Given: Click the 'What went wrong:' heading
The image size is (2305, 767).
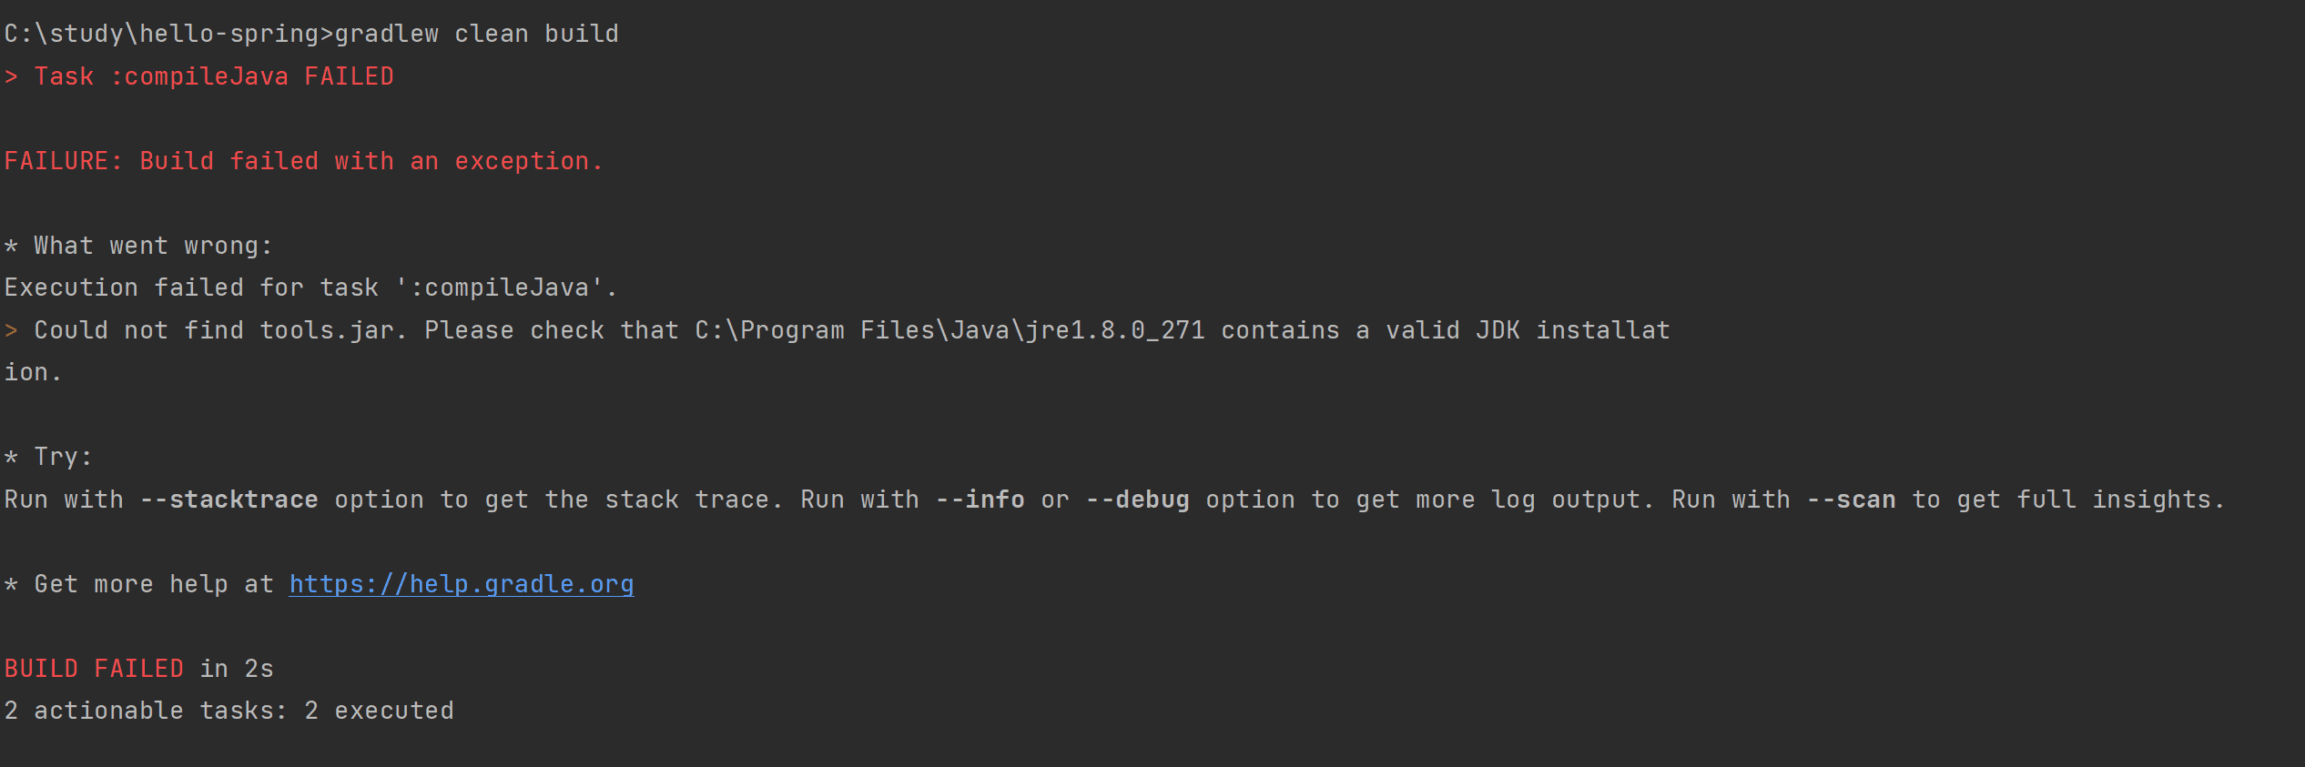Looking at the screenshot, I should tap(152, 246).
